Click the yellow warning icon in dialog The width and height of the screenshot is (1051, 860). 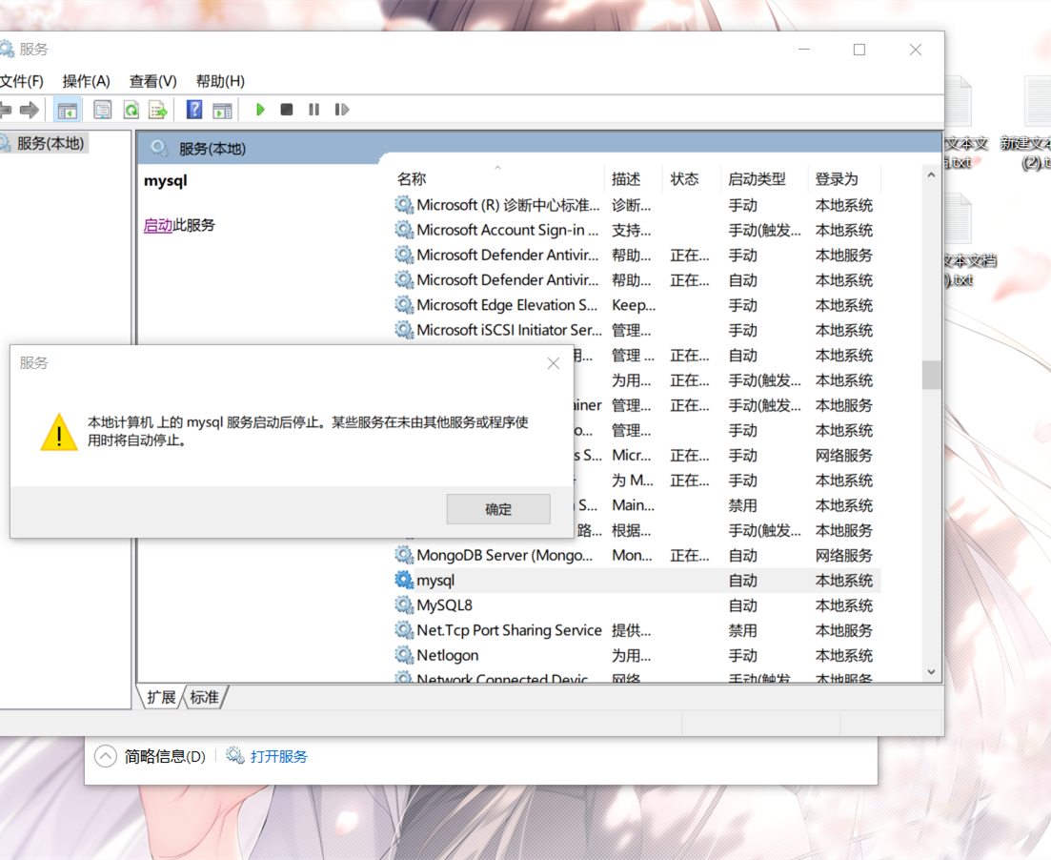click(59, 432)
